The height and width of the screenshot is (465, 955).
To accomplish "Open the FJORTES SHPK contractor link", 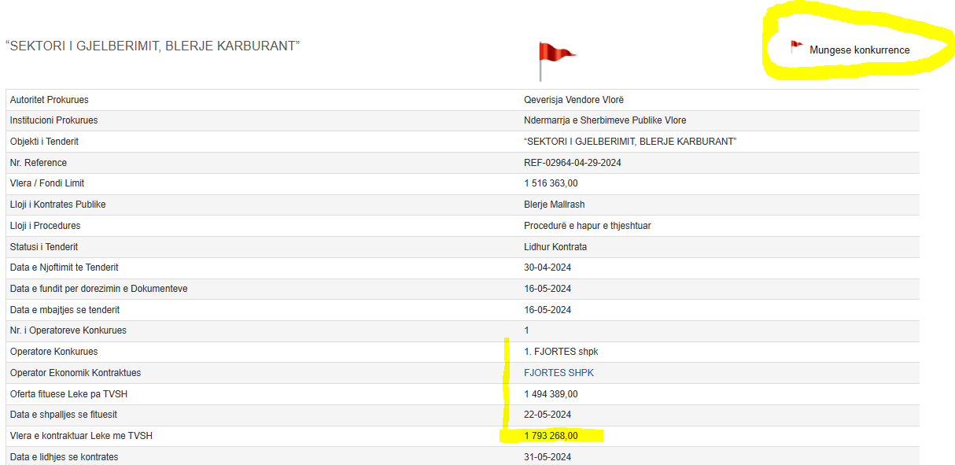I will coord(559,373).
